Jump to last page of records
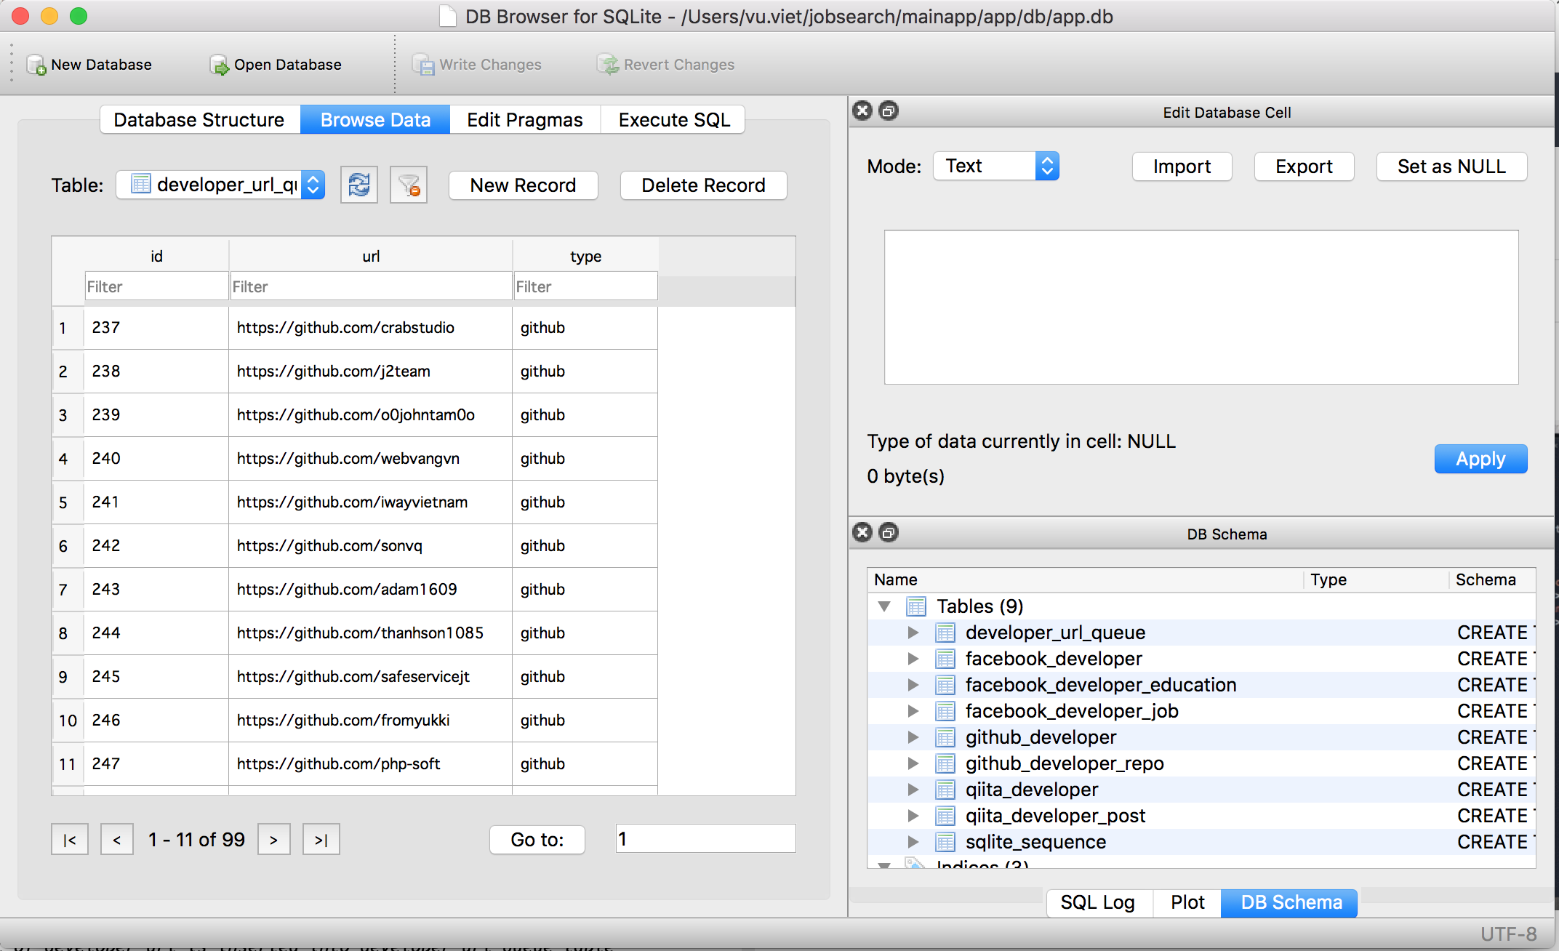1559x951 pixels. (321, 839)
